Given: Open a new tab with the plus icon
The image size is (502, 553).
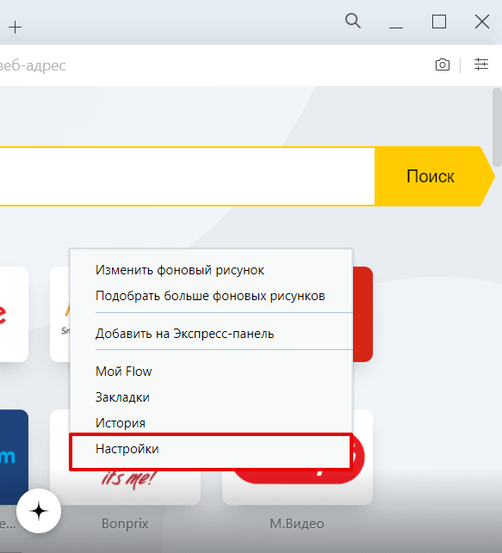Looking at the screenshot, I should [15, 28].
